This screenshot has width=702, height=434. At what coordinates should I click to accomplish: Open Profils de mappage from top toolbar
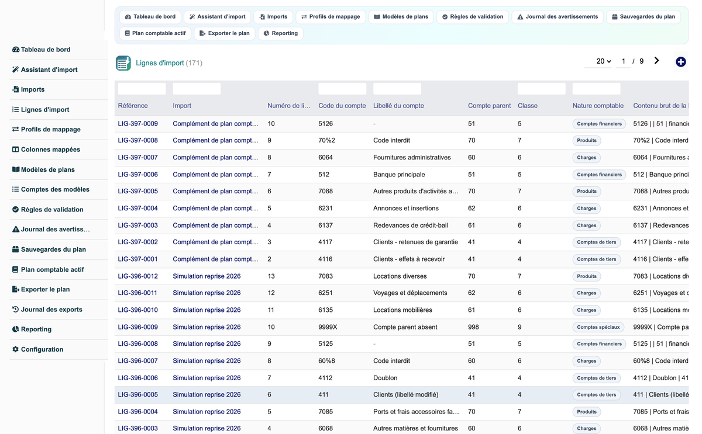[331, 17]
